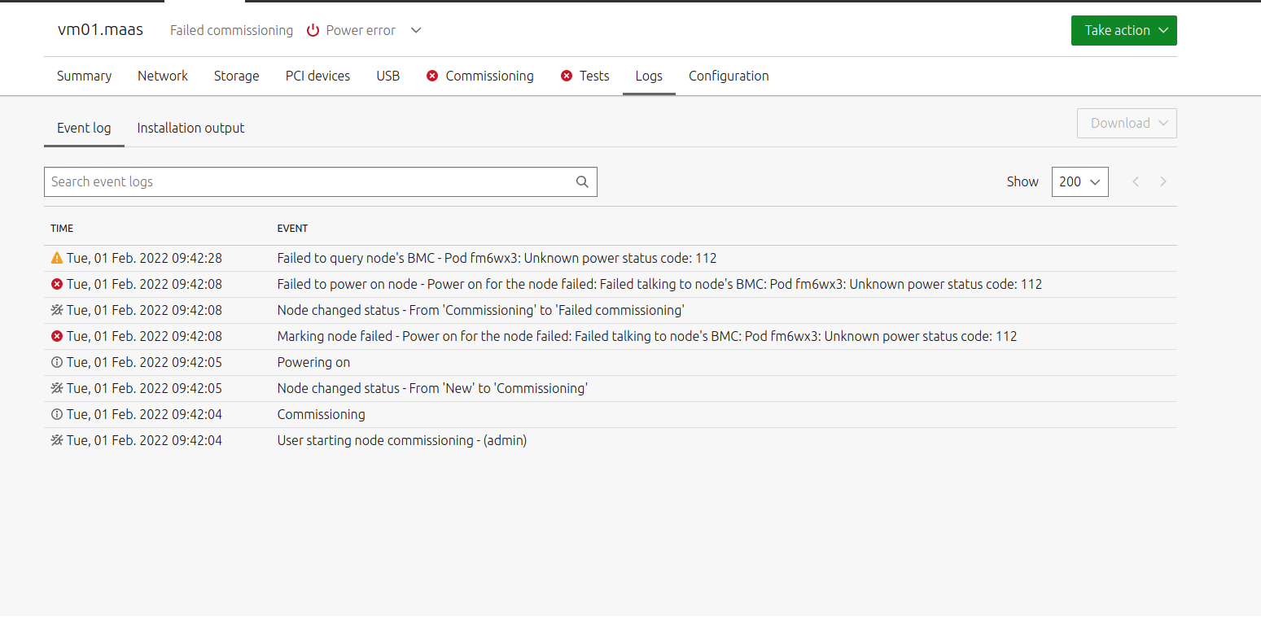Click the magnifier icon in search box
1261x620 pixels.
(x=582, y=182)
